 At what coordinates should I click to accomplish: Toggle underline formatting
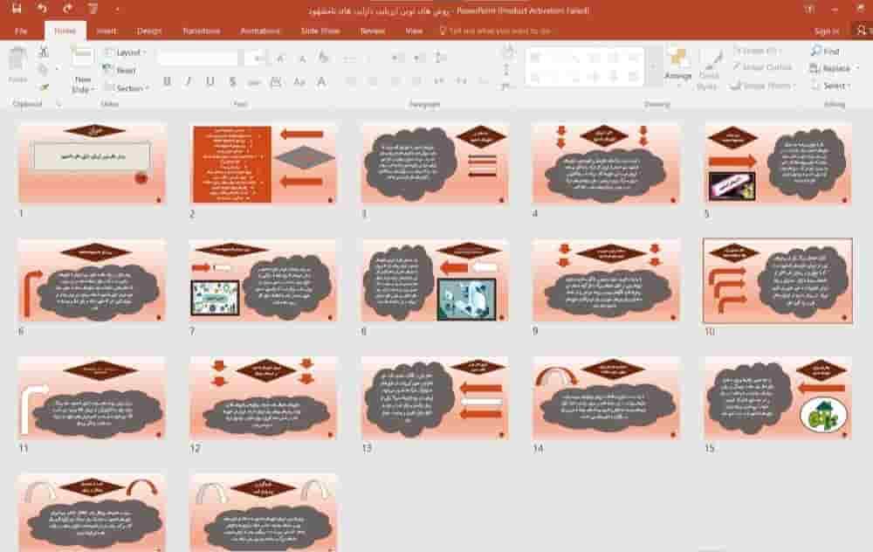pyautogui.click(x=210, y=82)
